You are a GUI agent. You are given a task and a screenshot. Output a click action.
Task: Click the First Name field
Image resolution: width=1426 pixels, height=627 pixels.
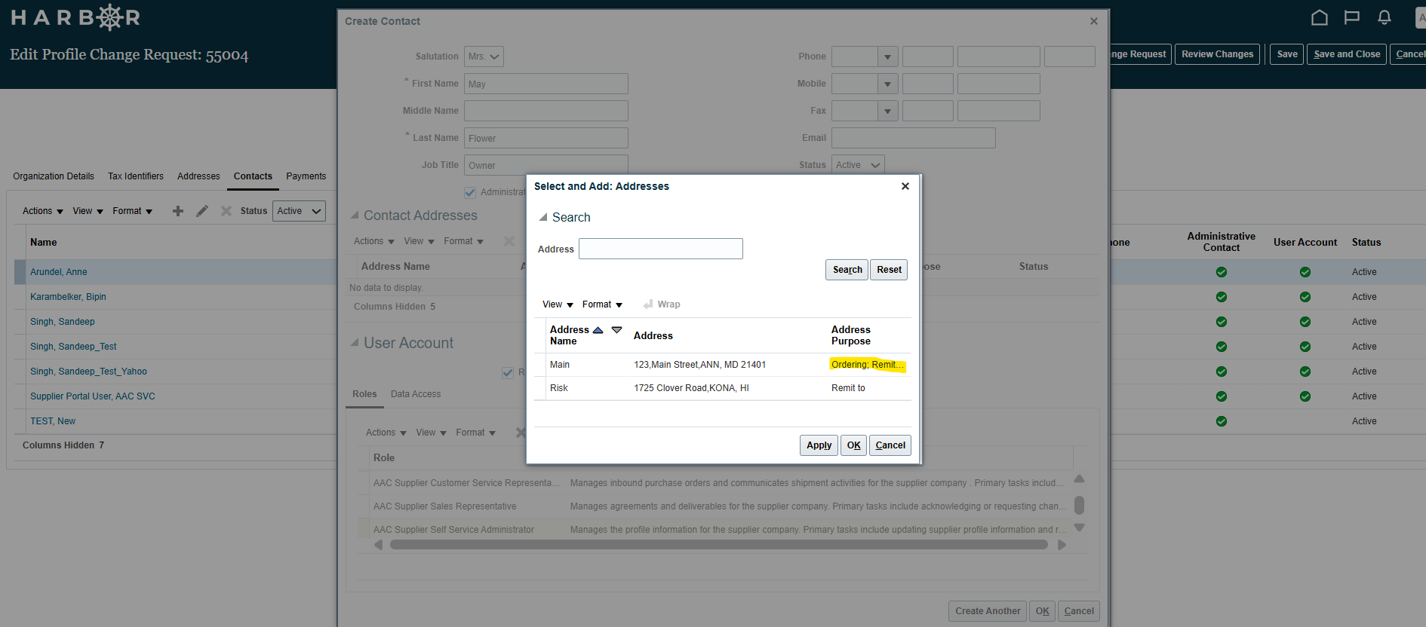point(546,84)
